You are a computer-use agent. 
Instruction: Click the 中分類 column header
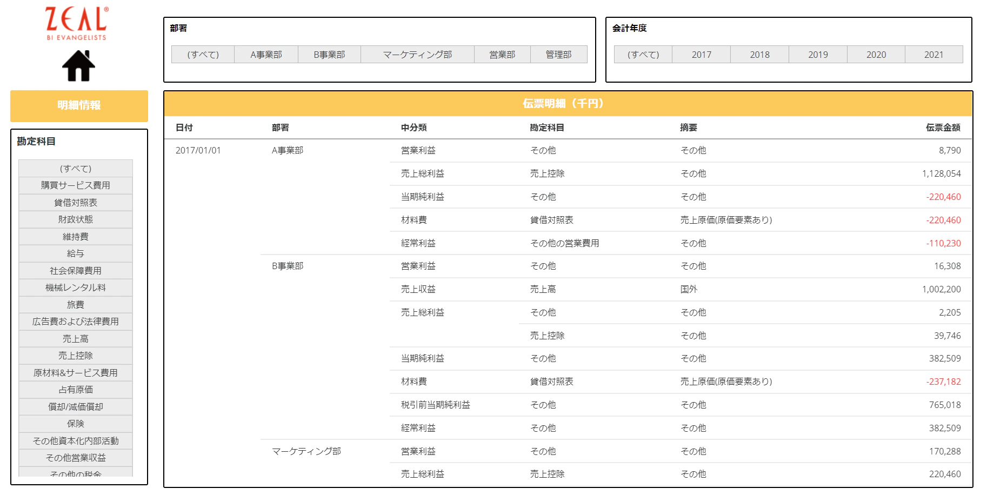pyautogui.click(x=414, y=128)
